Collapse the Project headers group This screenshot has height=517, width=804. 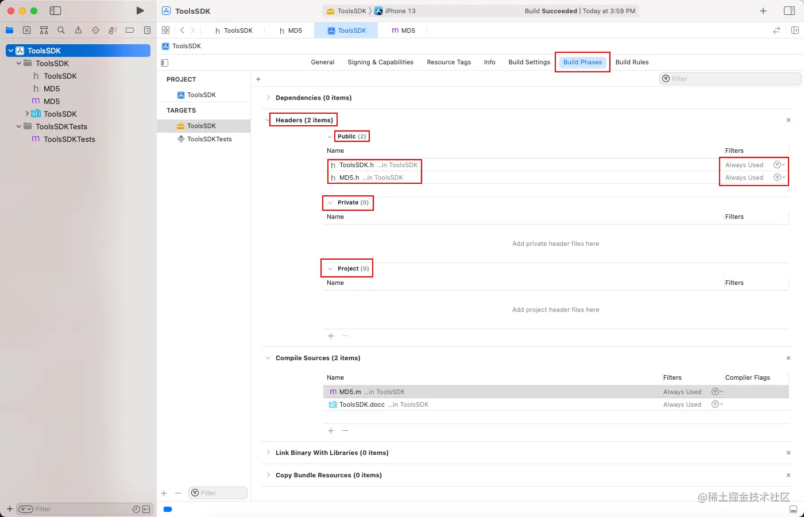pos(330,269)
